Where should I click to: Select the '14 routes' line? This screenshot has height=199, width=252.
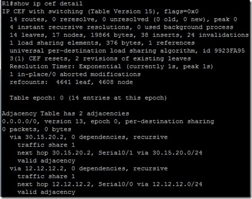point(123,19)
